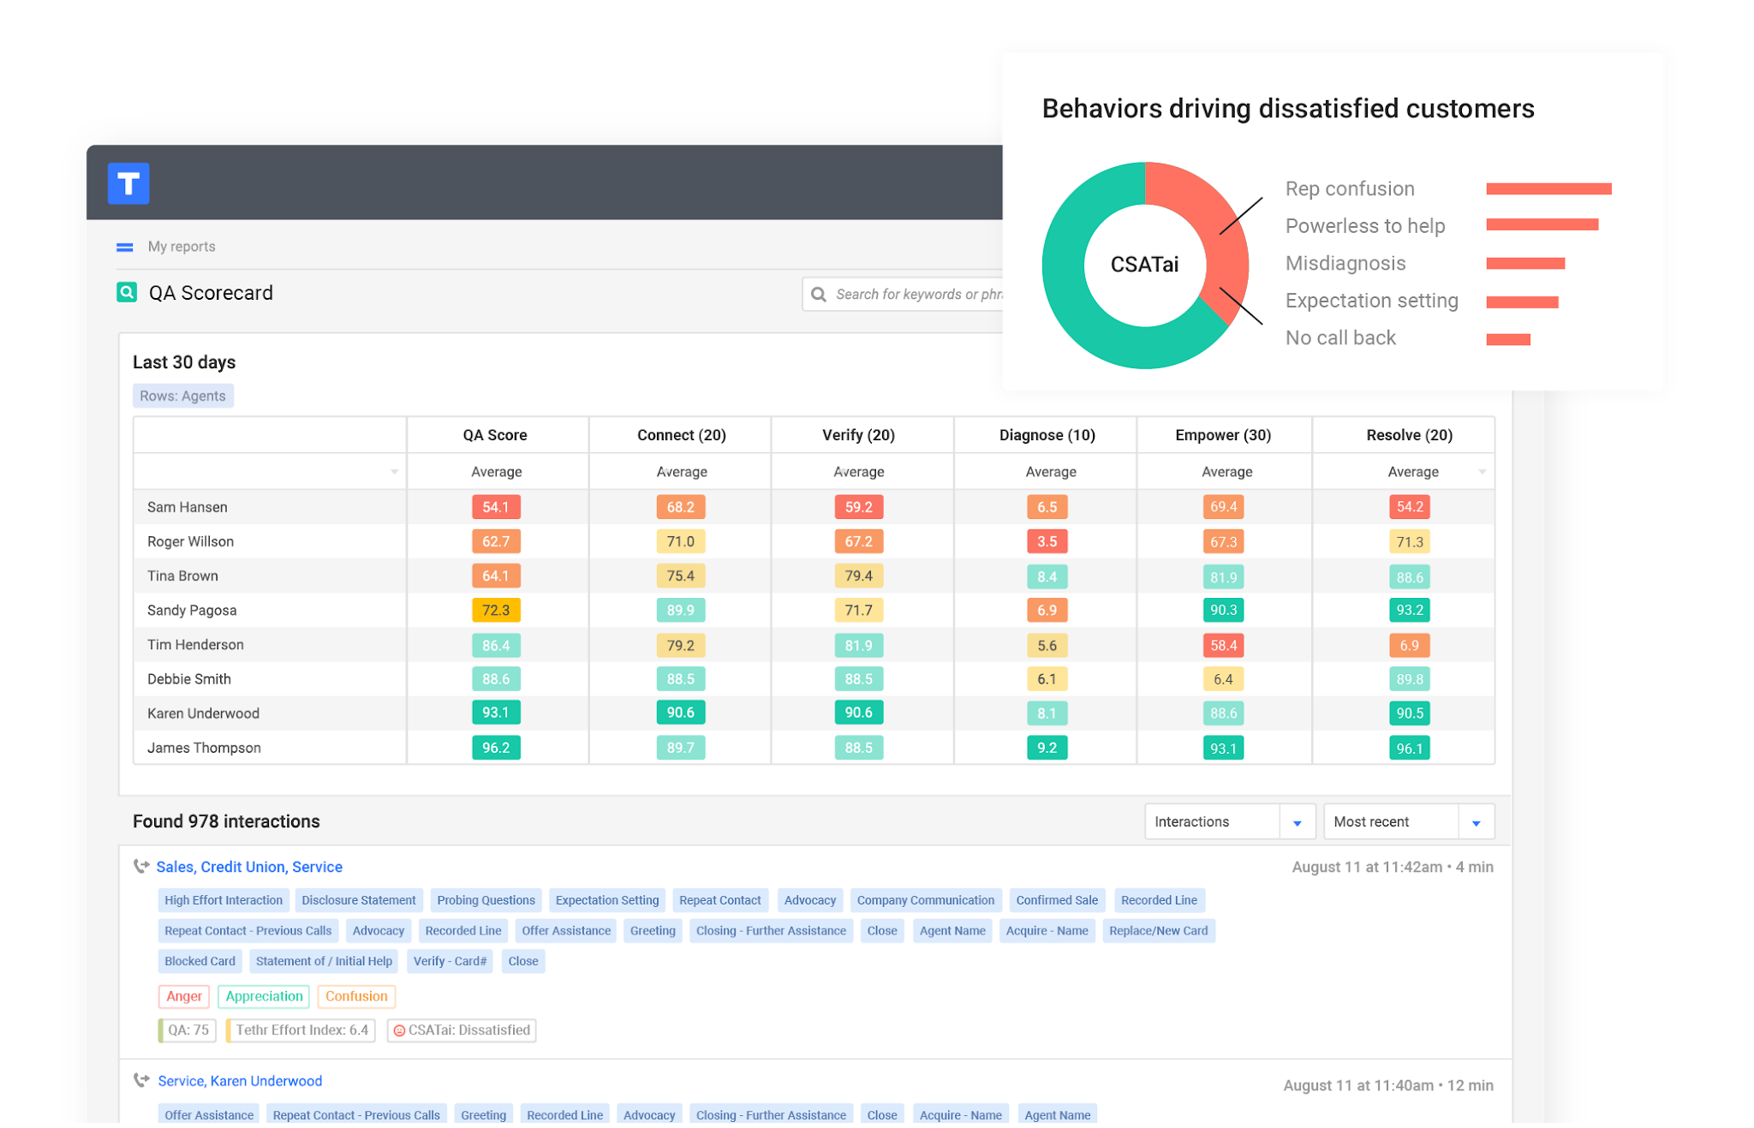Expand the Resolve column Average dropdown arrow
Screen dimensions: 1754x1128
click(x=1482, y=473)
